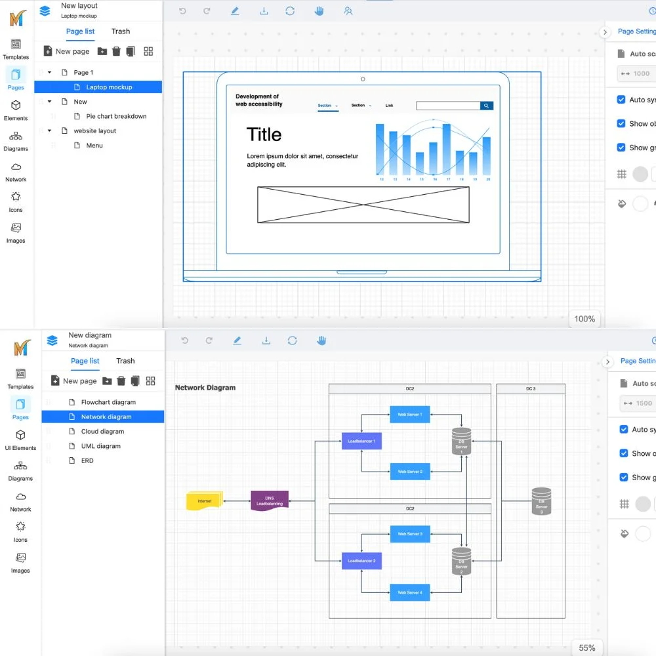Click duplicate page icon in top window page list
This screenshot has height=656, width=656.
click(131, 51)
